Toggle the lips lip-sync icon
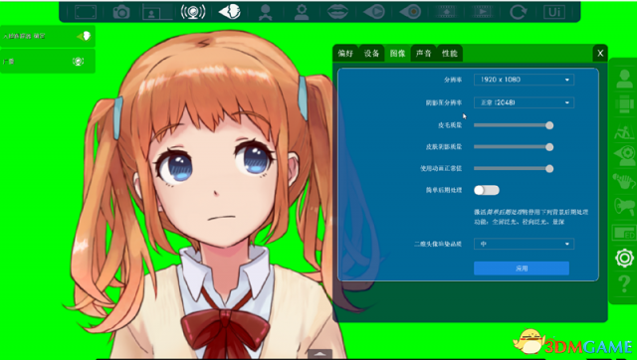The width and height of the screenshot is (637, 360). pos(337,11)
